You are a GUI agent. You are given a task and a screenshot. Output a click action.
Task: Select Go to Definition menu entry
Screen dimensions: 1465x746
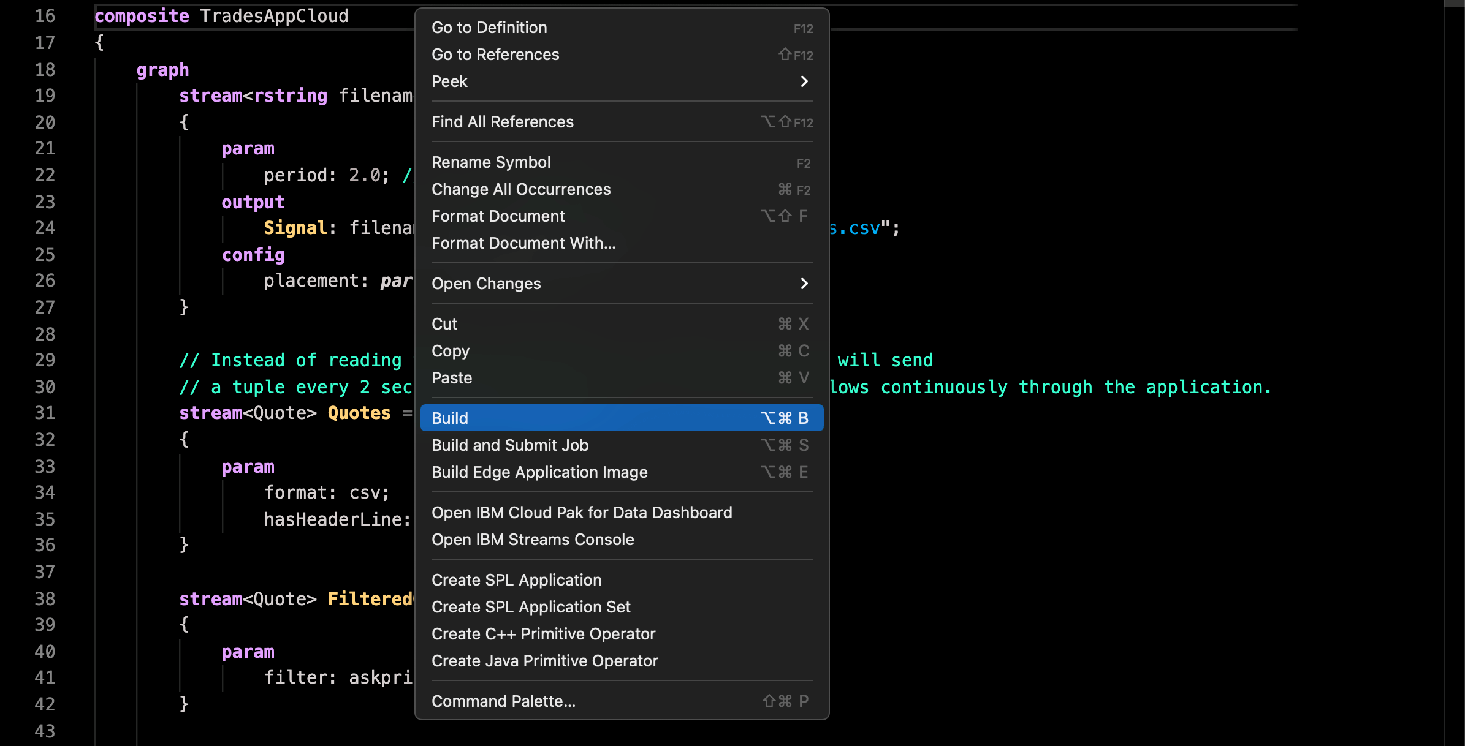pyautogui.click(x=489, y=28)
